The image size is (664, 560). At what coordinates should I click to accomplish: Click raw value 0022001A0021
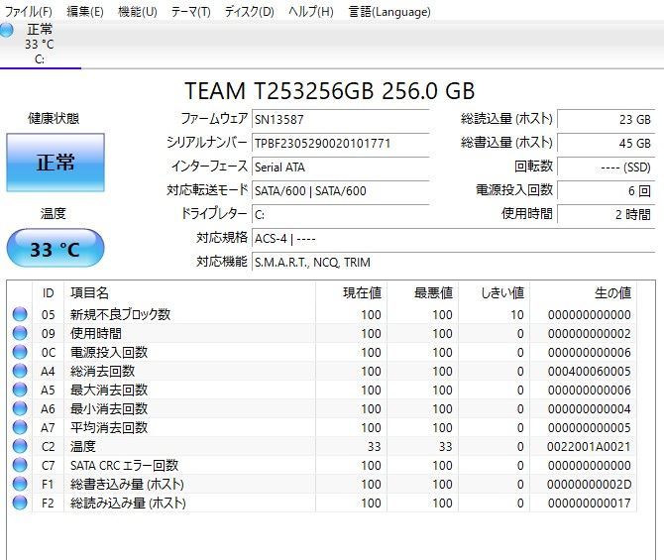589,446
